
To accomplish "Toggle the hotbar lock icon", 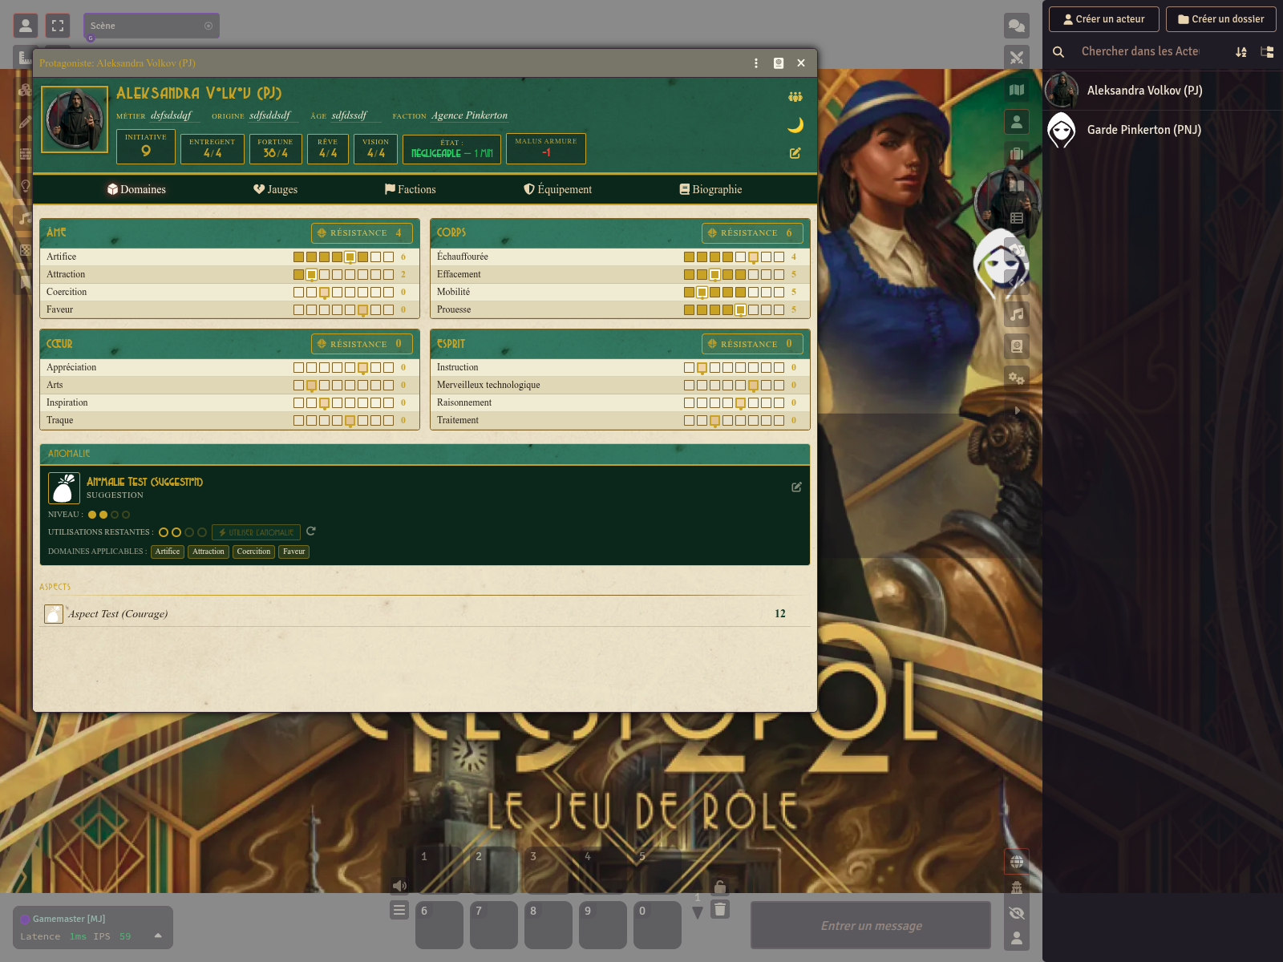I will pos(720,887).
